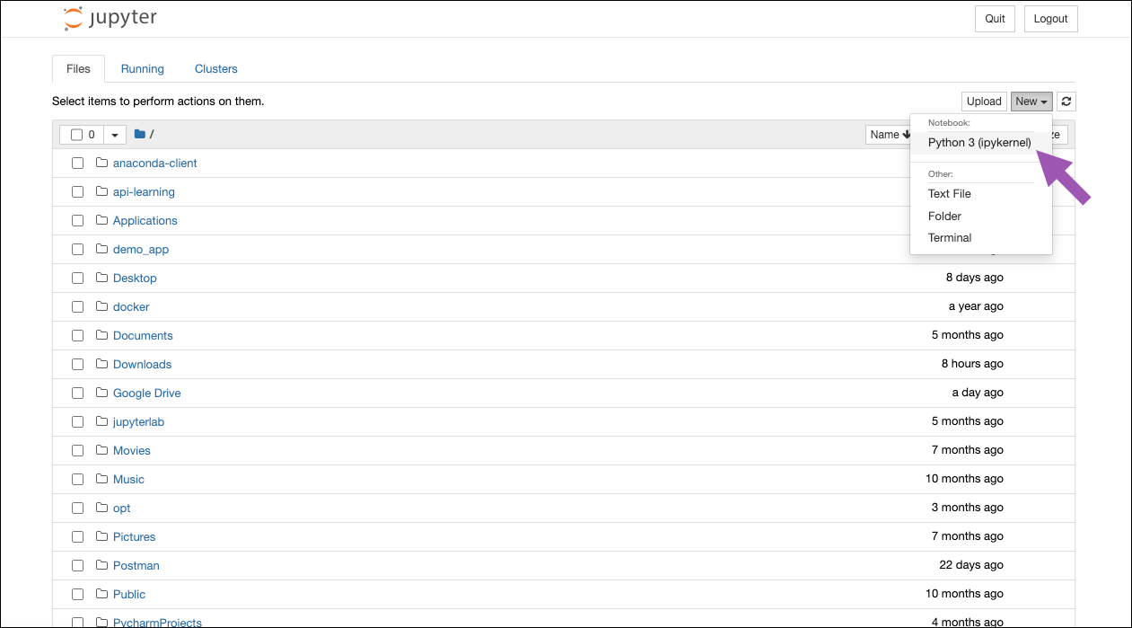Open the selection dropdown arrow beside the count
This screenshot has width=1132, height=628.
115,135
